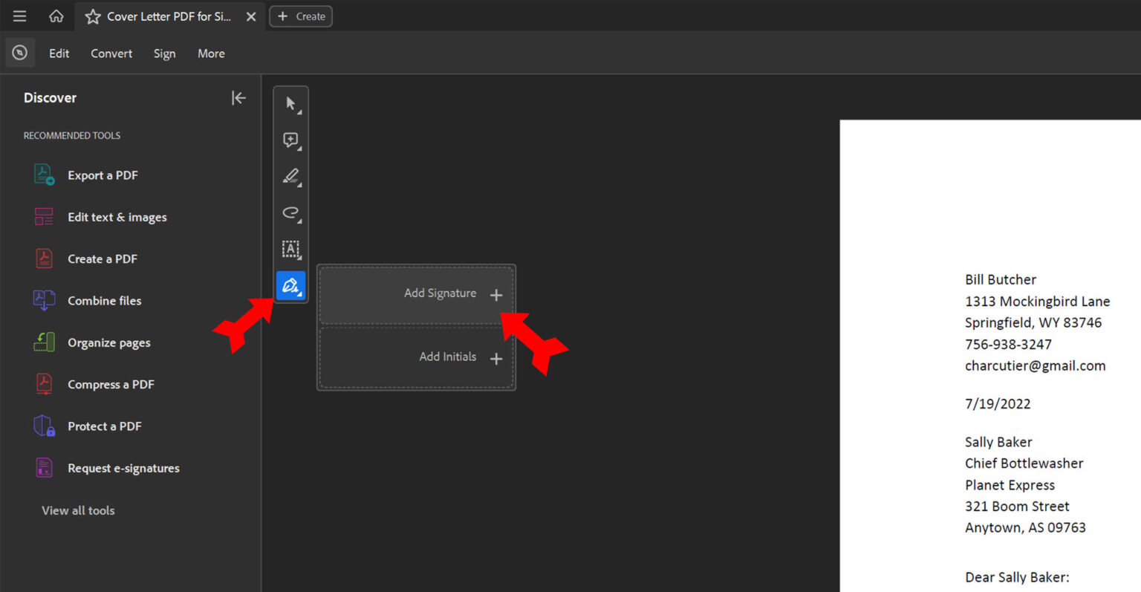1141x592 pixels.
Task: Collapse the Discover side panel
Action: point(238,98)
